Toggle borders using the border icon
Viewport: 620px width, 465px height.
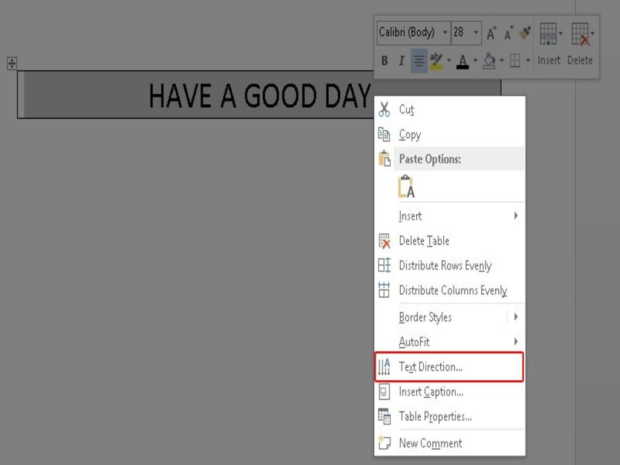(x=515, y=59)
